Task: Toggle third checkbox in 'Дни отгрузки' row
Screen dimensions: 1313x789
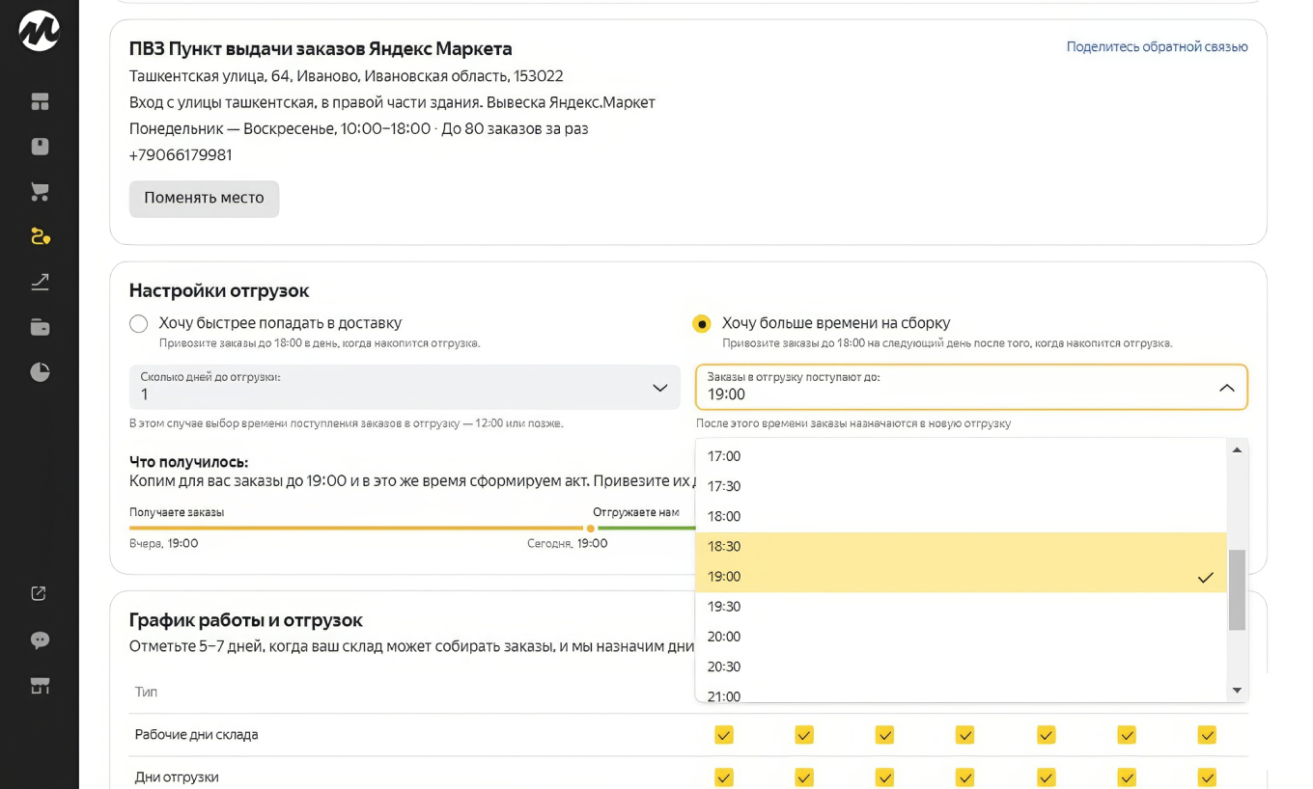Action: 884,777
